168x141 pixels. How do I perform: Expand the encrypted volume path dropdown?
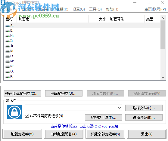(120, 108)
